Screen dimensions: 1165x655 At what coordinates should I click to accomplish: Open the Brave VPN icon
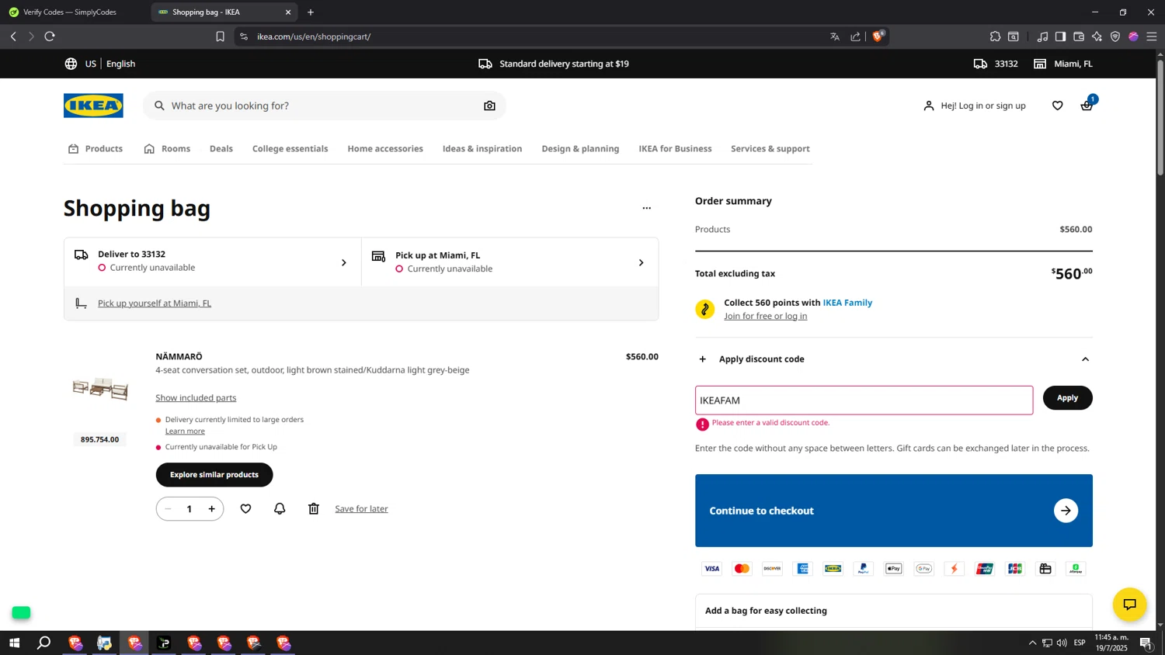(1115, 36)
